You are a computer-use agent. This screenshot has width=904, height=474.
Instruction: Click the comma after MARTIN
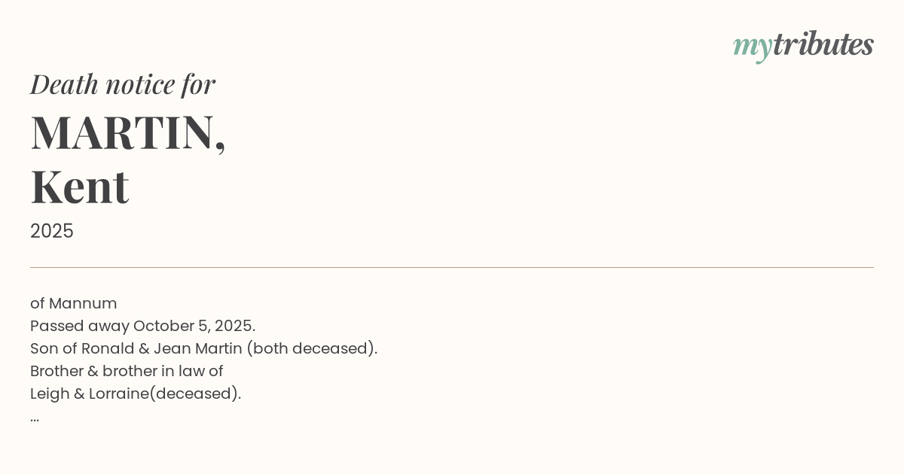coord(220,144)
